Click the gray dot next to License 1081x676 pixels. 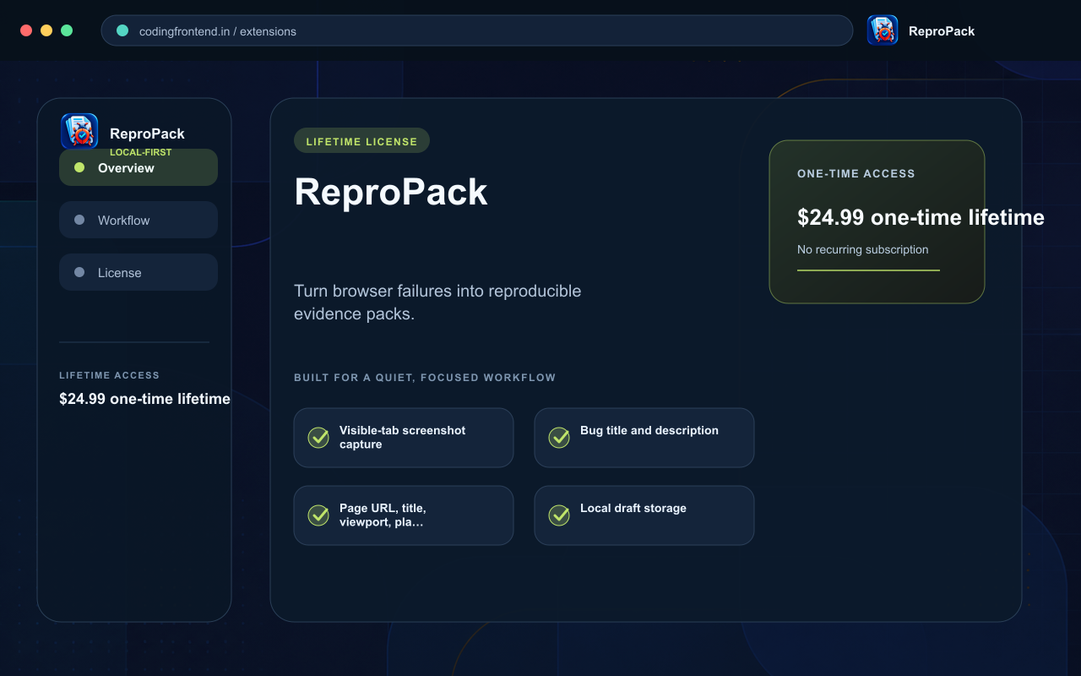(79, 272)
